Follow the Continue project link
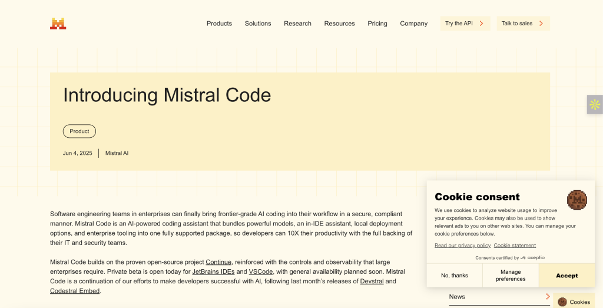This screenshot has height=308, width=603. click(x=218, y=262)
